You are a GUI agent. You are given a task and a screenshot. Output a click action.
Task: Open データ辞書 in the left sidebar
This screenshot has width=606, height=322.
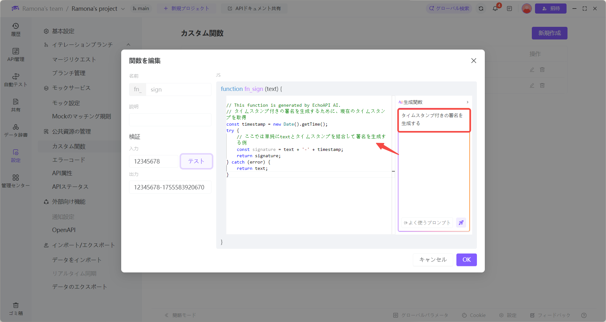tap(15, 131)
